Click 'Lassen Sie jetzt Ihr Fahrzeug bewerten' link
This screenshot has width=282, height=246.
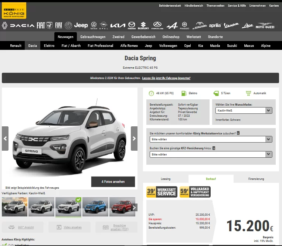(x=166, y=78)
